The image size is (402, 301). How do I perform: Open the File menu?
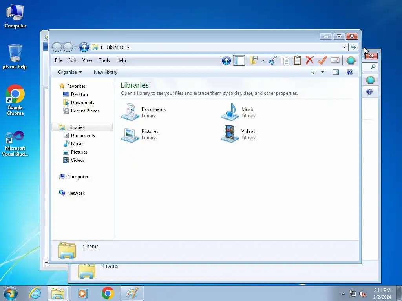pyautogui.click(x=58, y=60)
